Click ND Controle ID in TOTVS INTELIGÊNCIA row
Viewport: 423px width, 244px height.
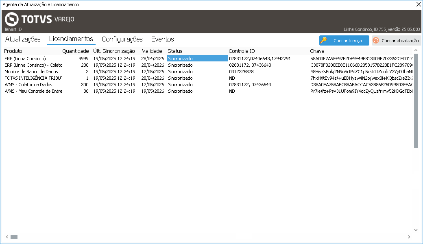pyautogui.click(x=232, y=78)
